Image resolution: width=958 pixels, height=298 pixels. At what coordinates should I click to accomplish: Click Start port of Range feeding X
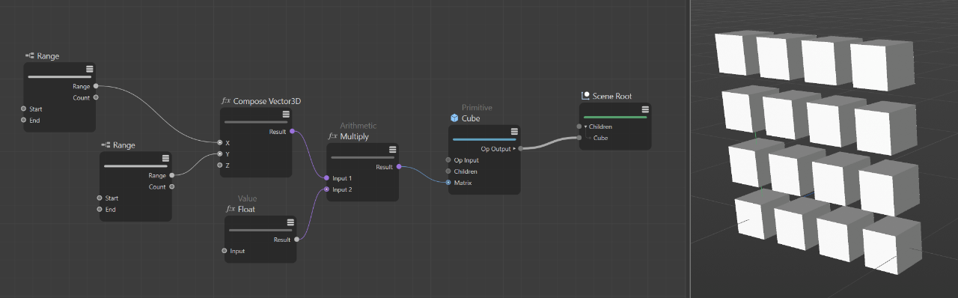click(x=24, y=109)
